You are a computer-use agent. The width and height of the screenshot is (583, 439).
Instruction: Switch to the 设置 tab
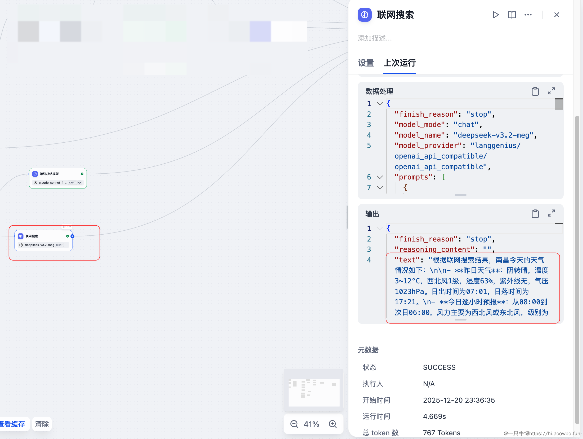(x=366, y=63)
